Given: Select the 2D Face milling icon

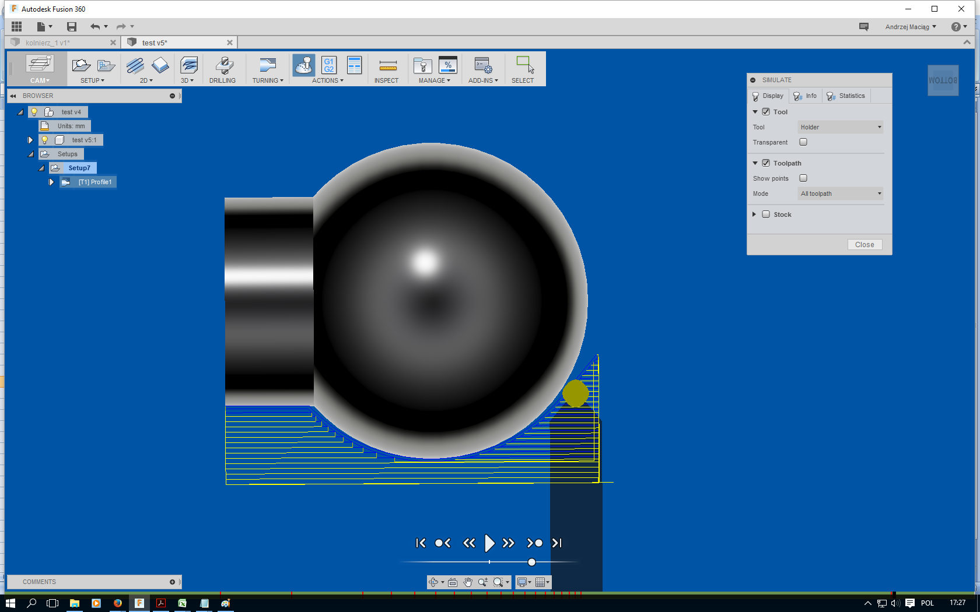Looking at the screenshot, I should 160,65.
